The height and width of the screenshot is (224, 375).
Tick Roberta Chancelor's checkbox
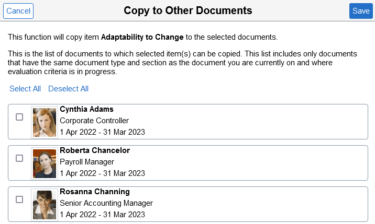[19, 158]
